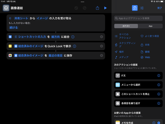This screenshot has height=124, width=165.
Task: Show info for このショートカットを停止
Action: (159, 94)
